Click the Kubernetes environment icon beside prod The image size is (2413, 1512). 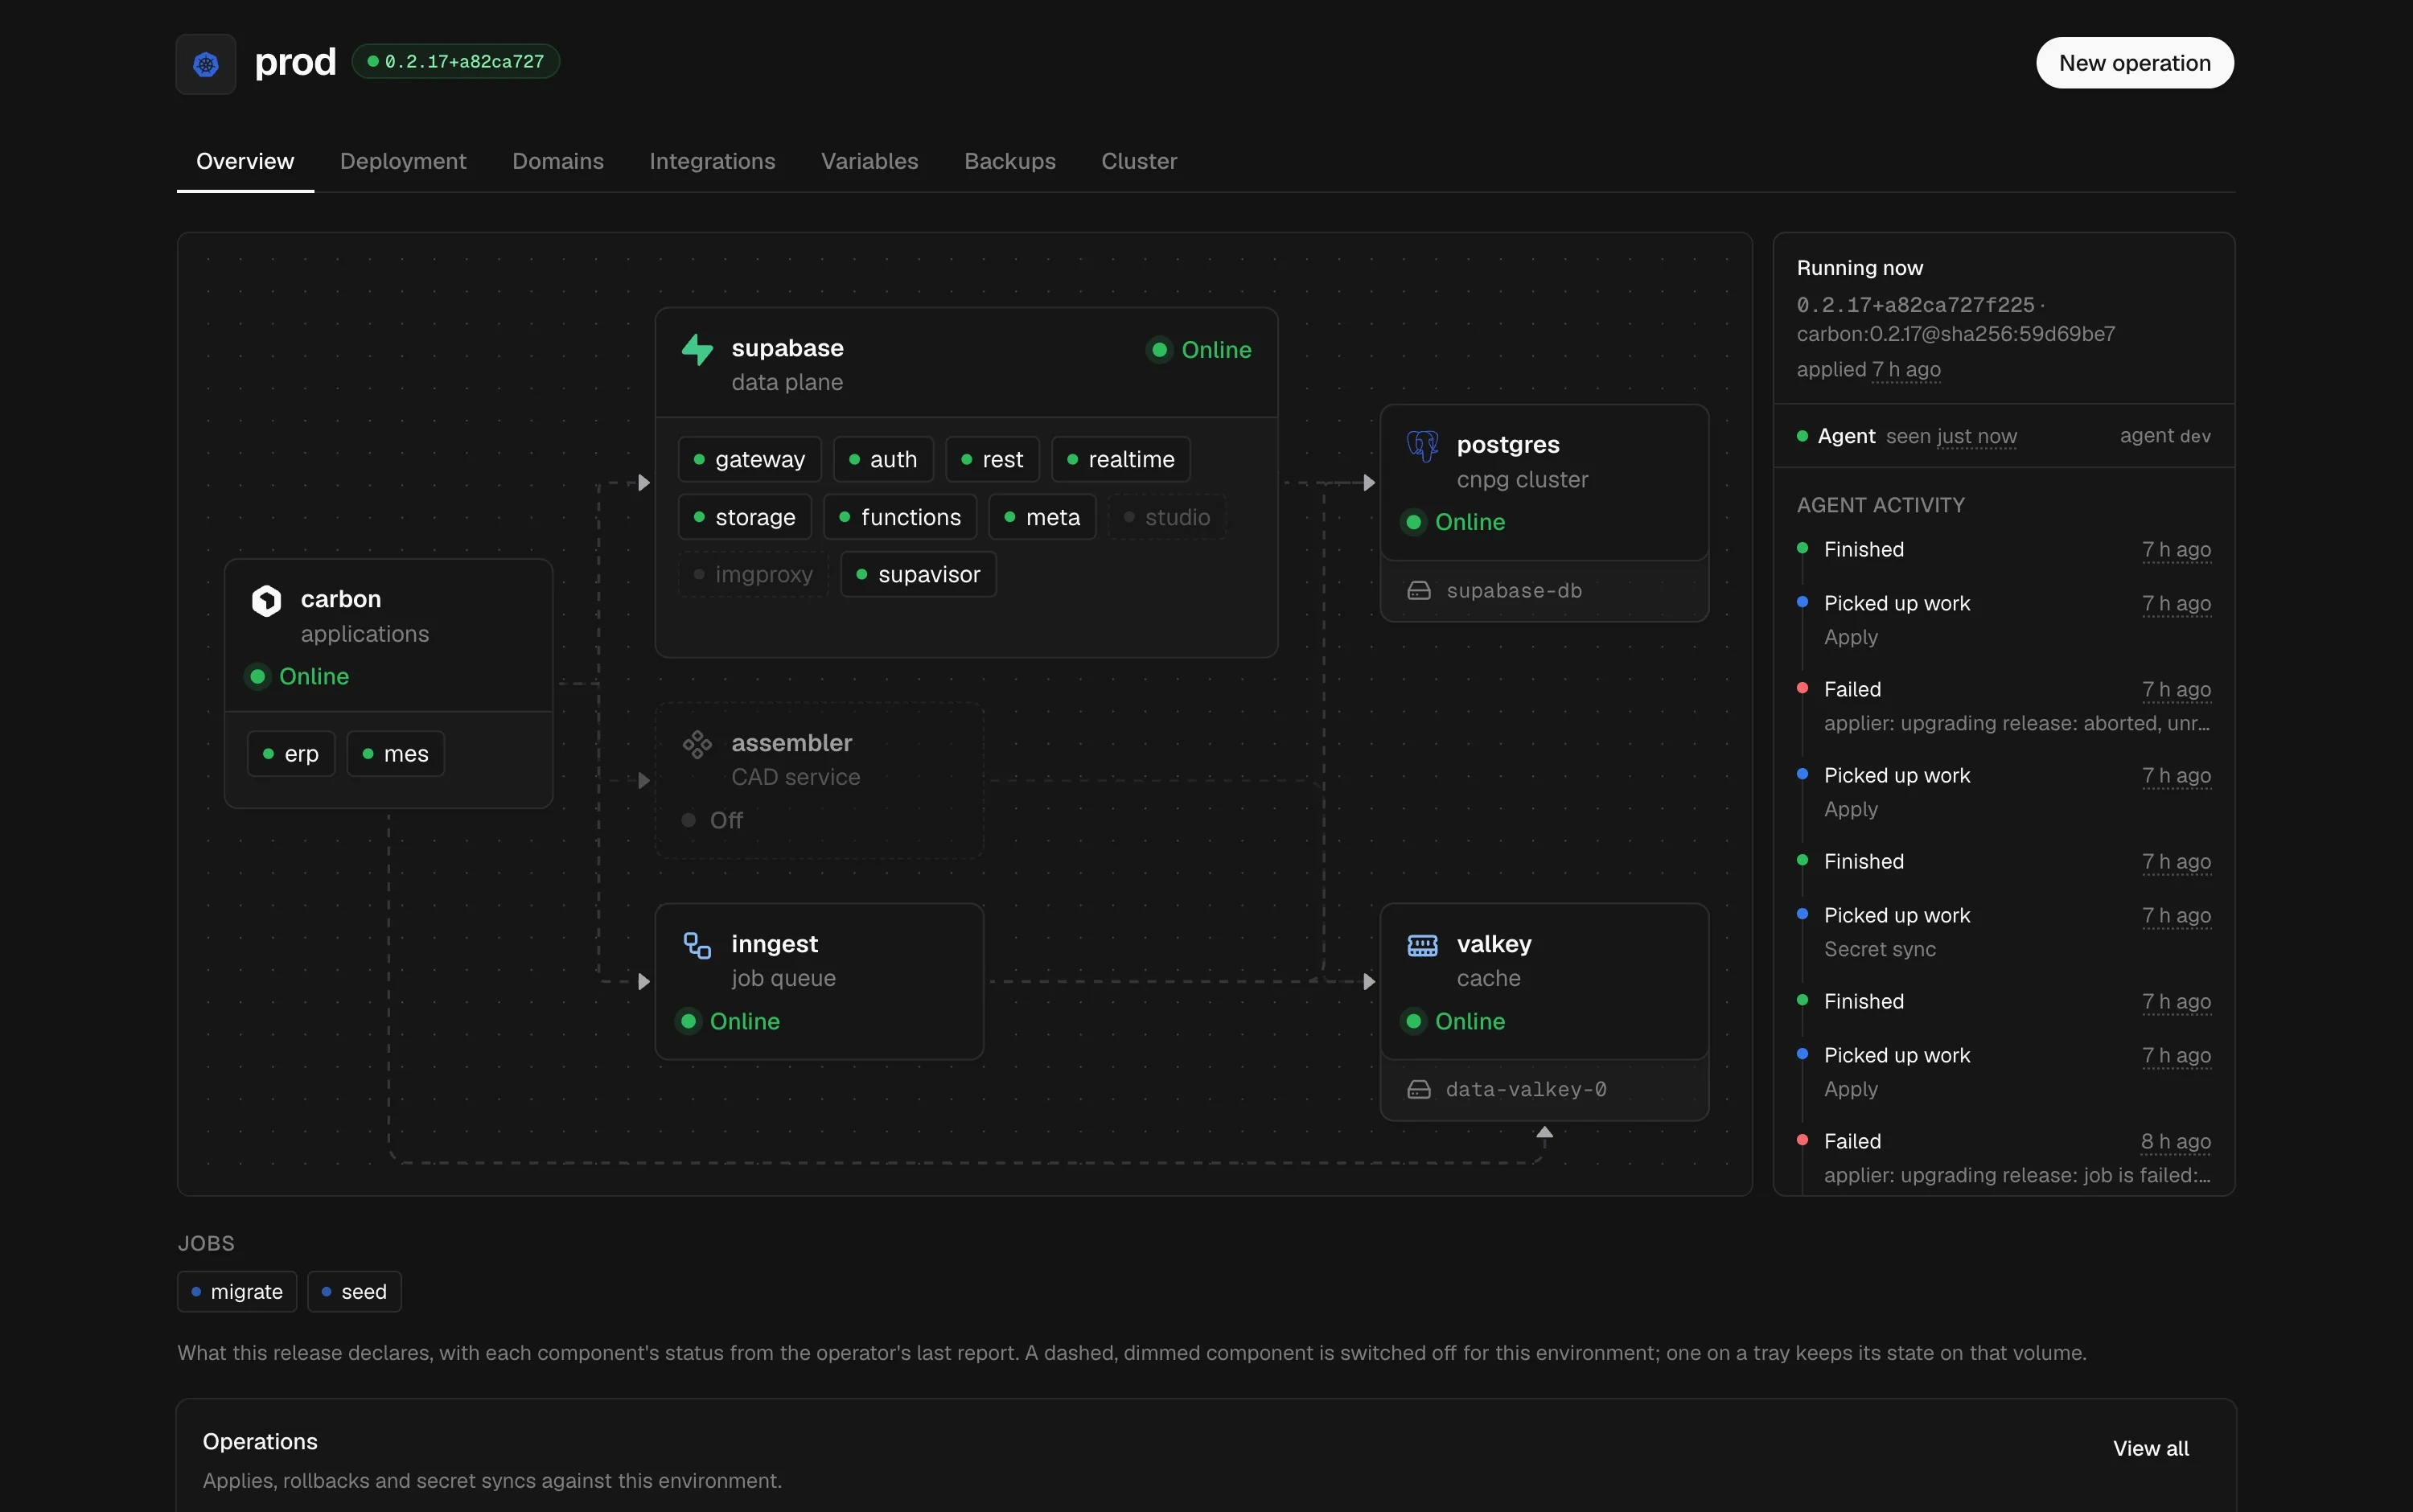tap(206, 64)
